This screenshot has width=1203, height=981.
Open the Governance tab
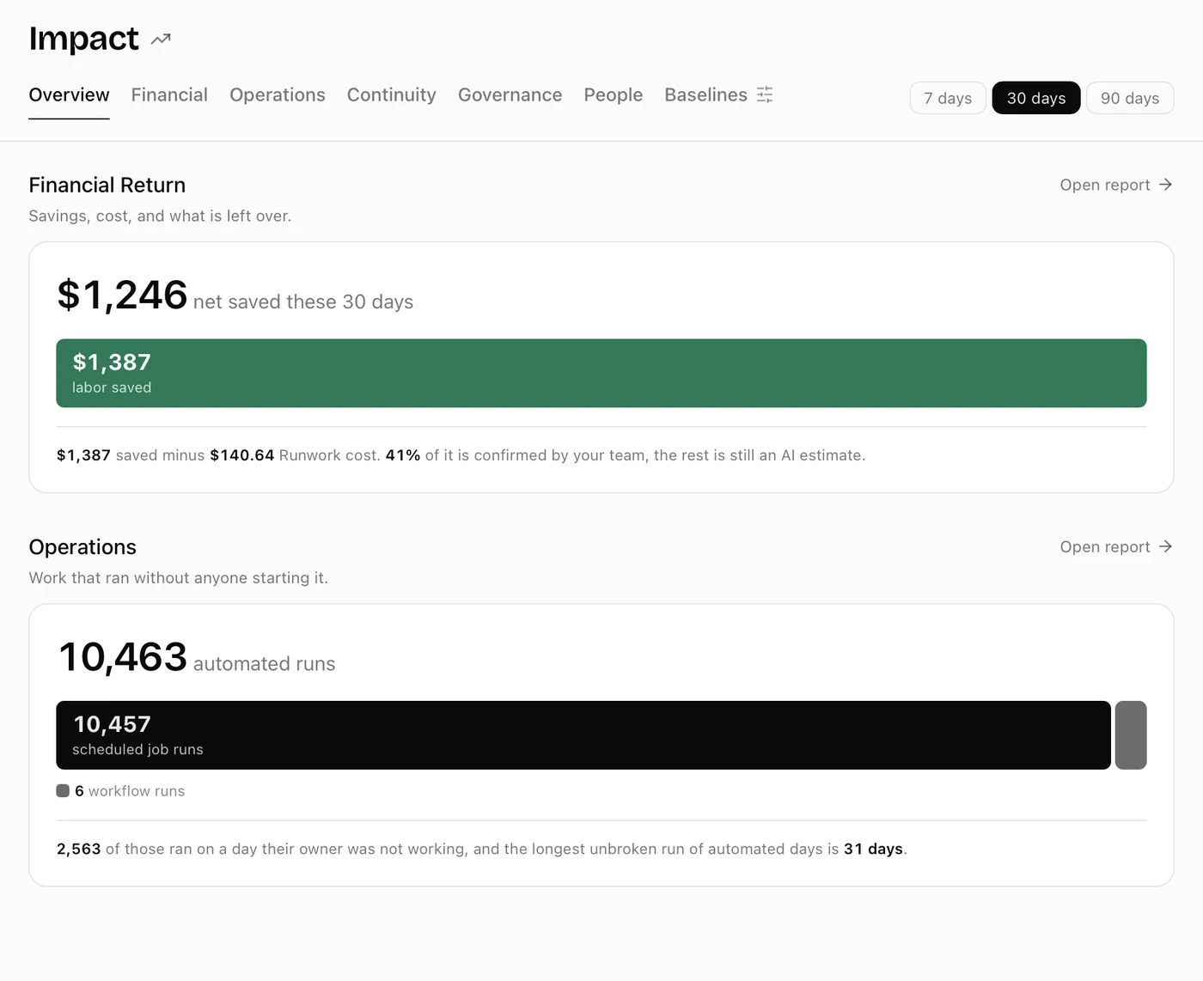click(510, 94)
